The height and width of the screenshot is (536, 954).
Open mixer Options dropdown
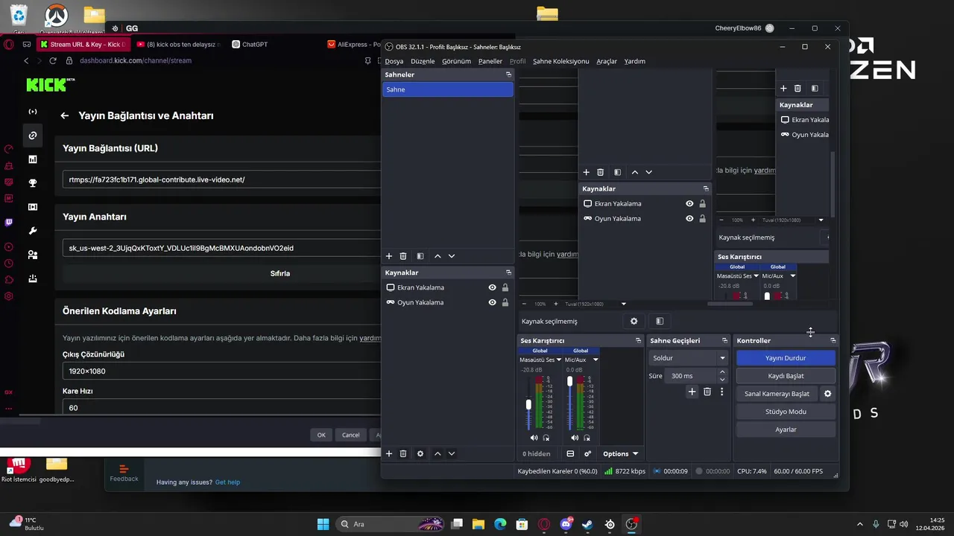pos(620,453)
